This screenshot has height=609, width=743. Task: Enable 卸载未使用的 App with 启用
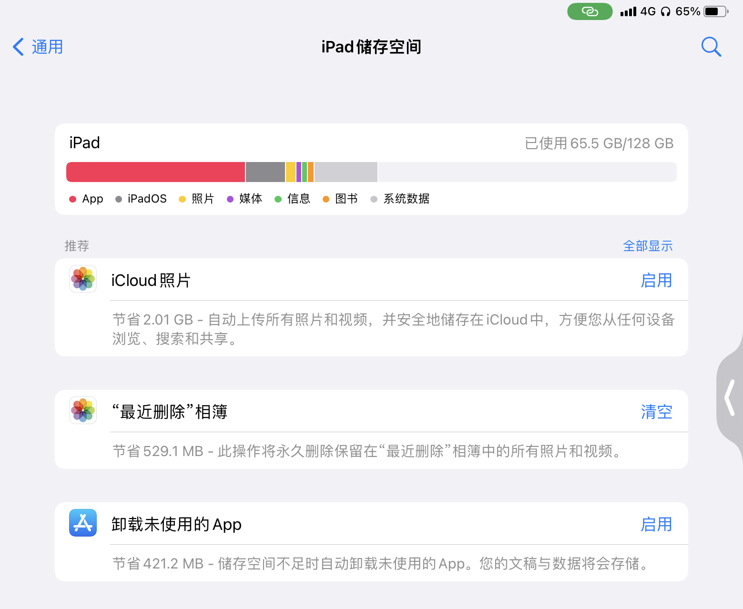(x=656, y=524)
